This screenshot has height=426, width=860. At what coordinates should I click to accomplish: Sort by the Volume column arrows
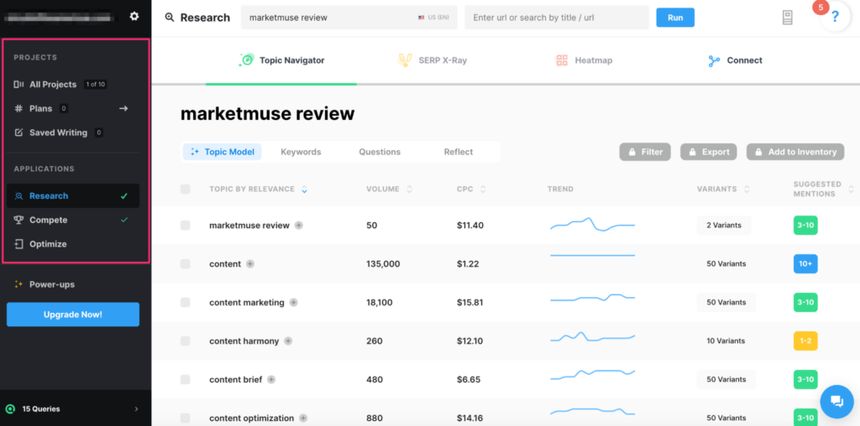point(410,190)
